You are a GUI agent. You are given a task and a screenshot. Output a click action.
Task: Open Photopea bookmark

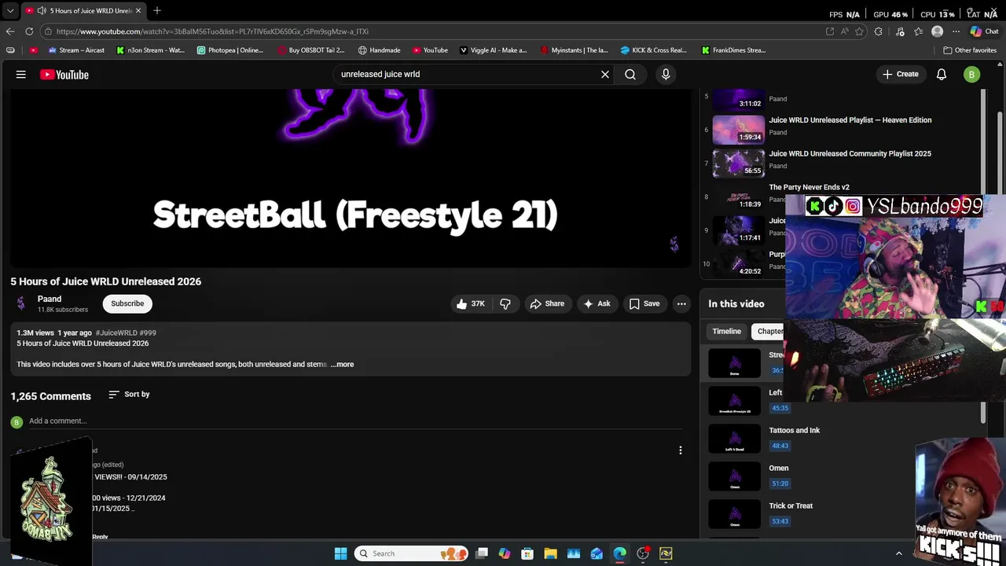click(230, 50)
